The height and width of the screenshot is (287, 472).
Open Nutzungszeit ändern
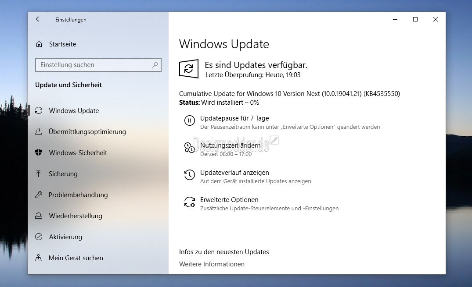coord(230,145)
